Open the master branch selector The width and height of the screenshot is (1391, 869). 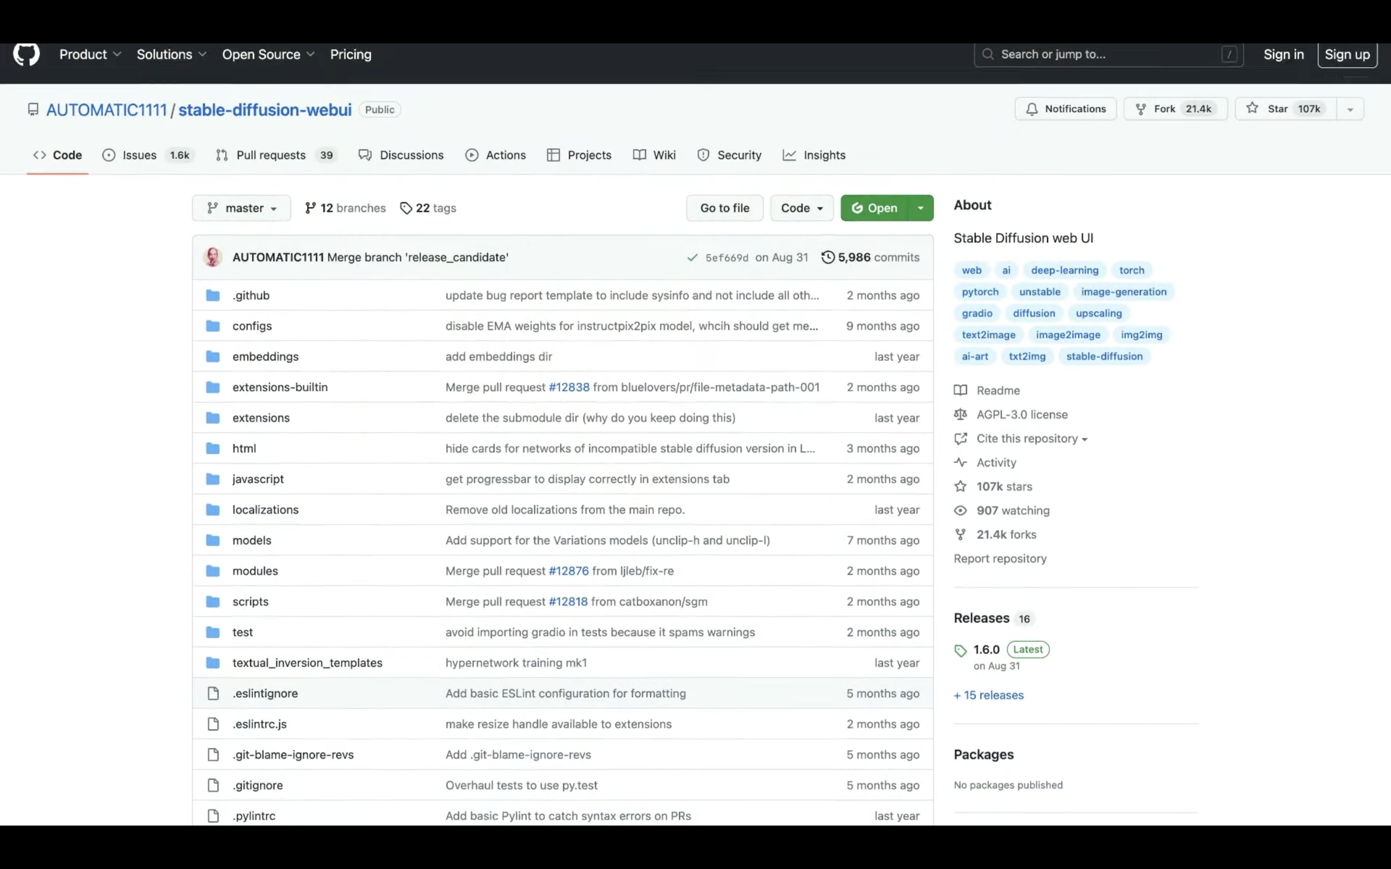pos(241,208)
